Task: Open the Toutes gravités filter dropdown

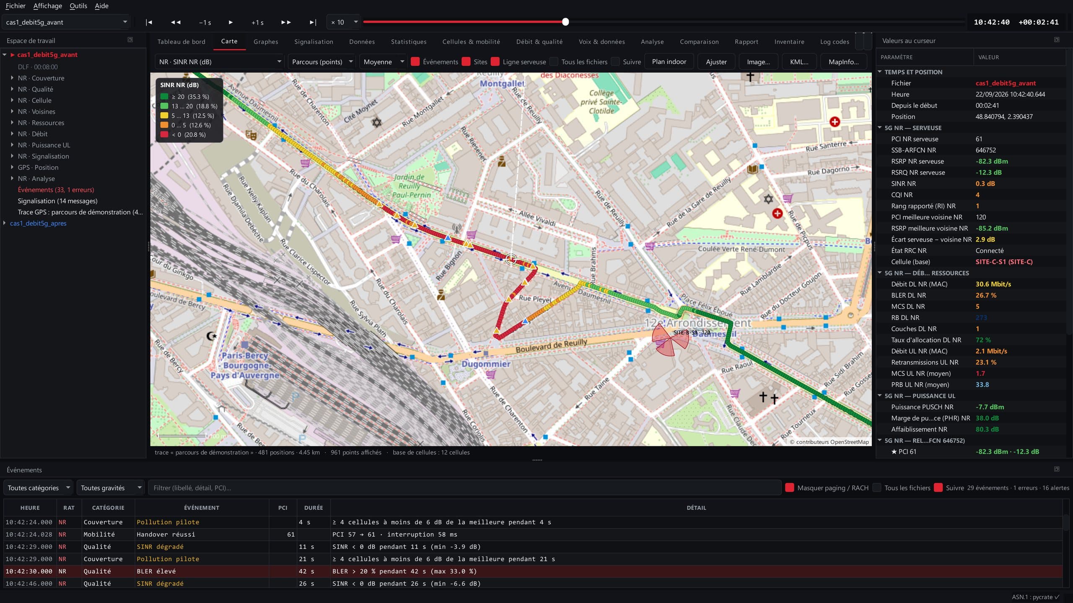Action: [111, 487]
